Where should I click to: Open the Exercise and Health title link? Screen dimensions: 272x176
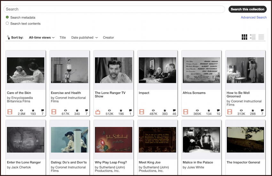66,93
